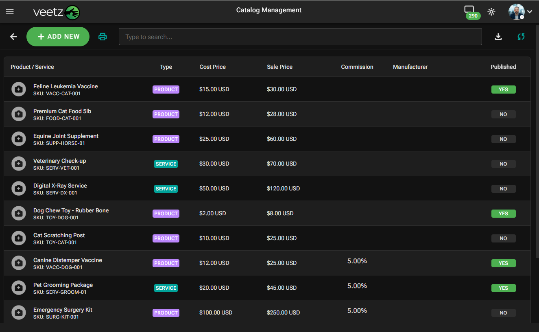
Task: Click the print catalog icon
Action: click(103, 37)
